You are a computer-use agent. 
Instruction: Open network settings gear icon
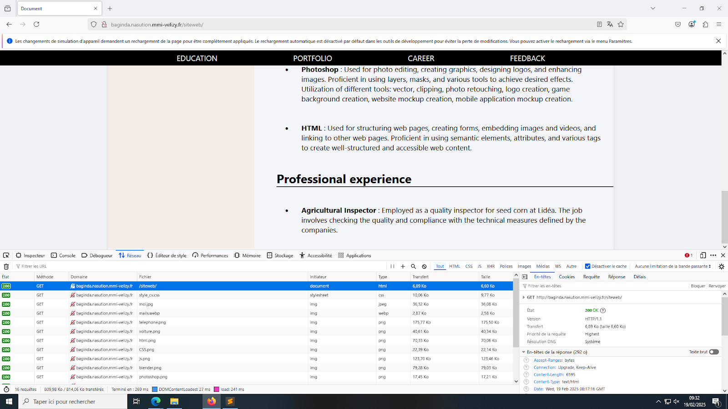[721, 267]
